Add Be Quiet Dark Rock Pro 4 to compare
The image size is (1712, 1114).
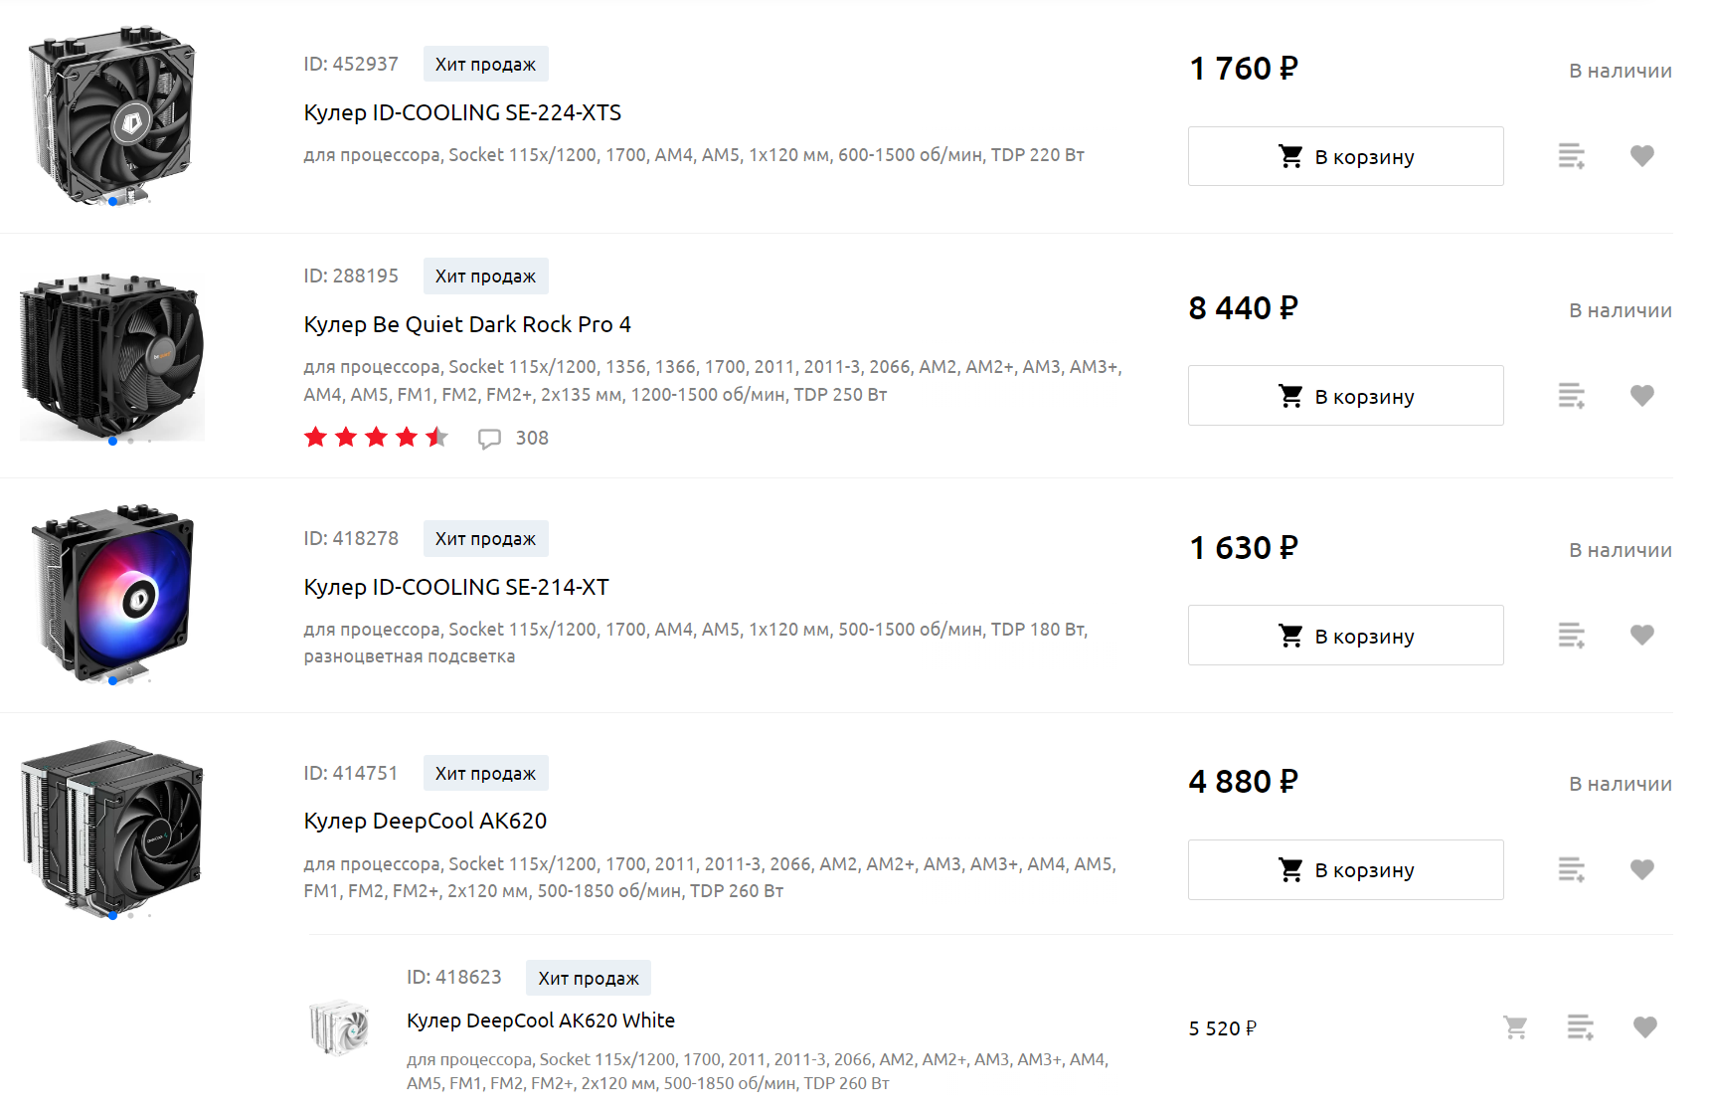point(1571,396)
